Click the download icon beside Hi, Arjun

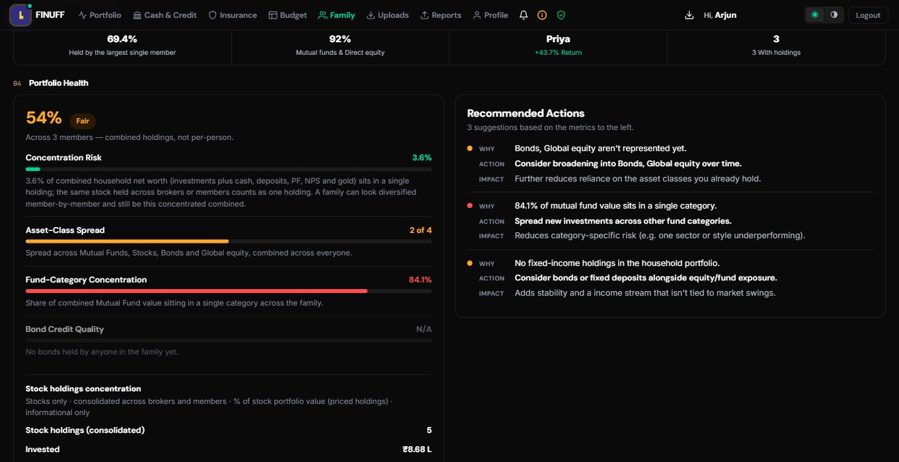pyautogui.click(x=689, y=15)
